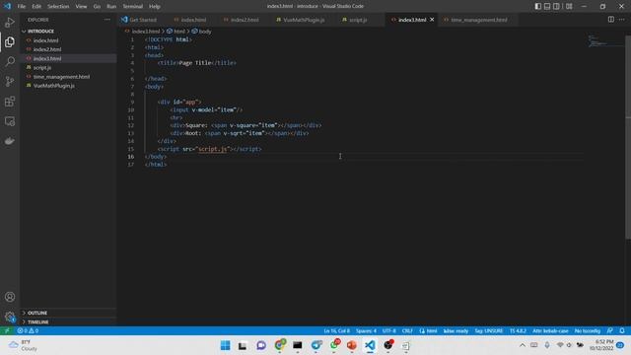Screen dimensions: 631x355
Task: Open the Search view
Action: [10, 61]
